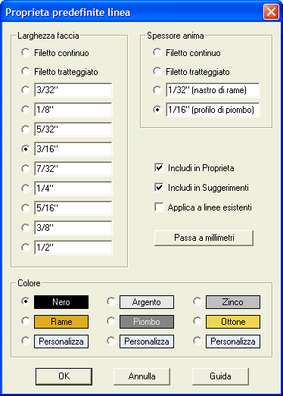This screenshot has height=396, width=283.
Task: Select 1/32" (nastro di rame) radio
Action: click(157, 90)
